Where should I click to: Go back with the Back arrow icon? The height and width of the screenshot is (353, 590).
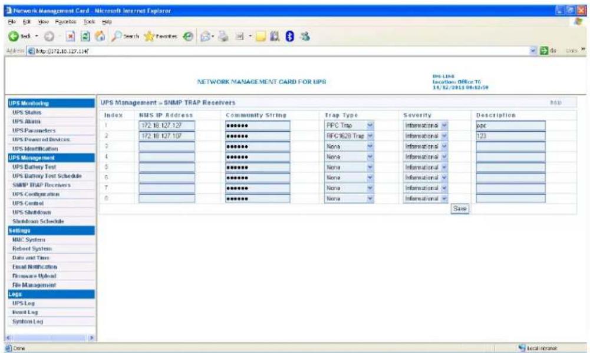point(14,36)
